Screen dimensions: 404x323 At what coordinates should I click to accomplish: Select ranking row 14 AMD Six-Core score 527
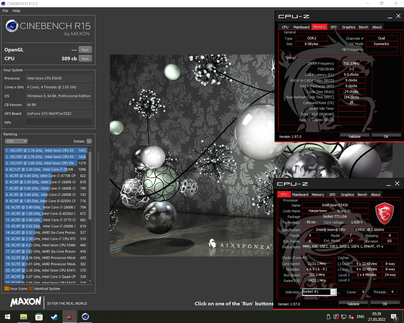pyautogui.click(x=46, y=232)
